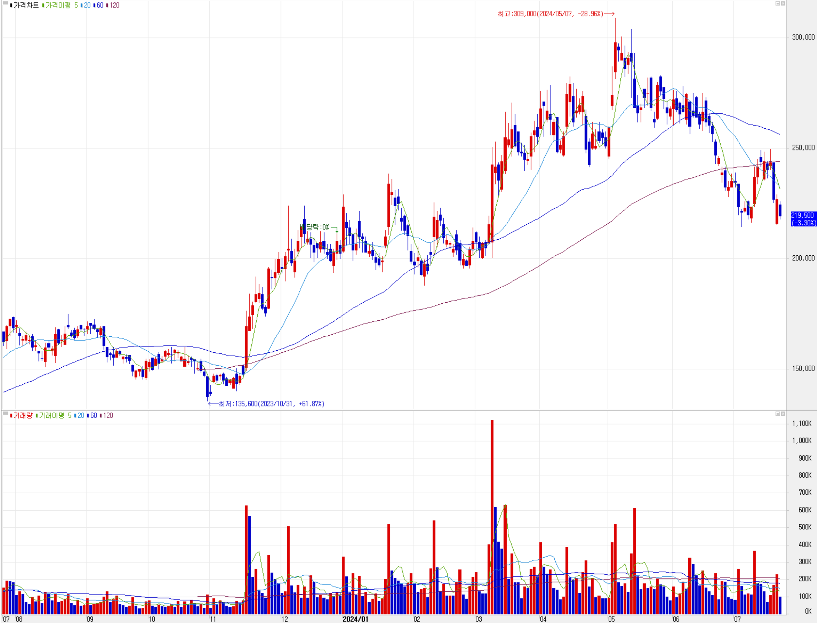The height and width of the screenshot is (623, 817).
Task: Click the gray handle box beside 거래량
Action: click(5, 413)
